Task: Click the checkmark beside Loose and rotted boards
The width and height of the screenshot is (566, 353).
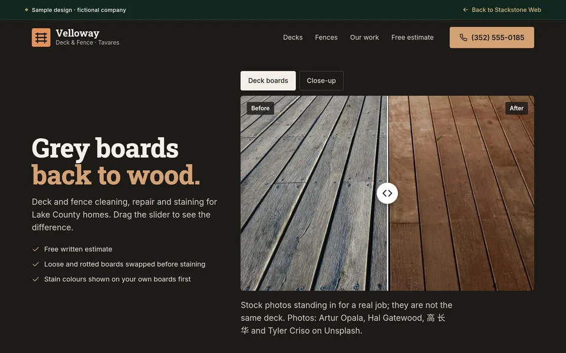Action: [35, 264]
